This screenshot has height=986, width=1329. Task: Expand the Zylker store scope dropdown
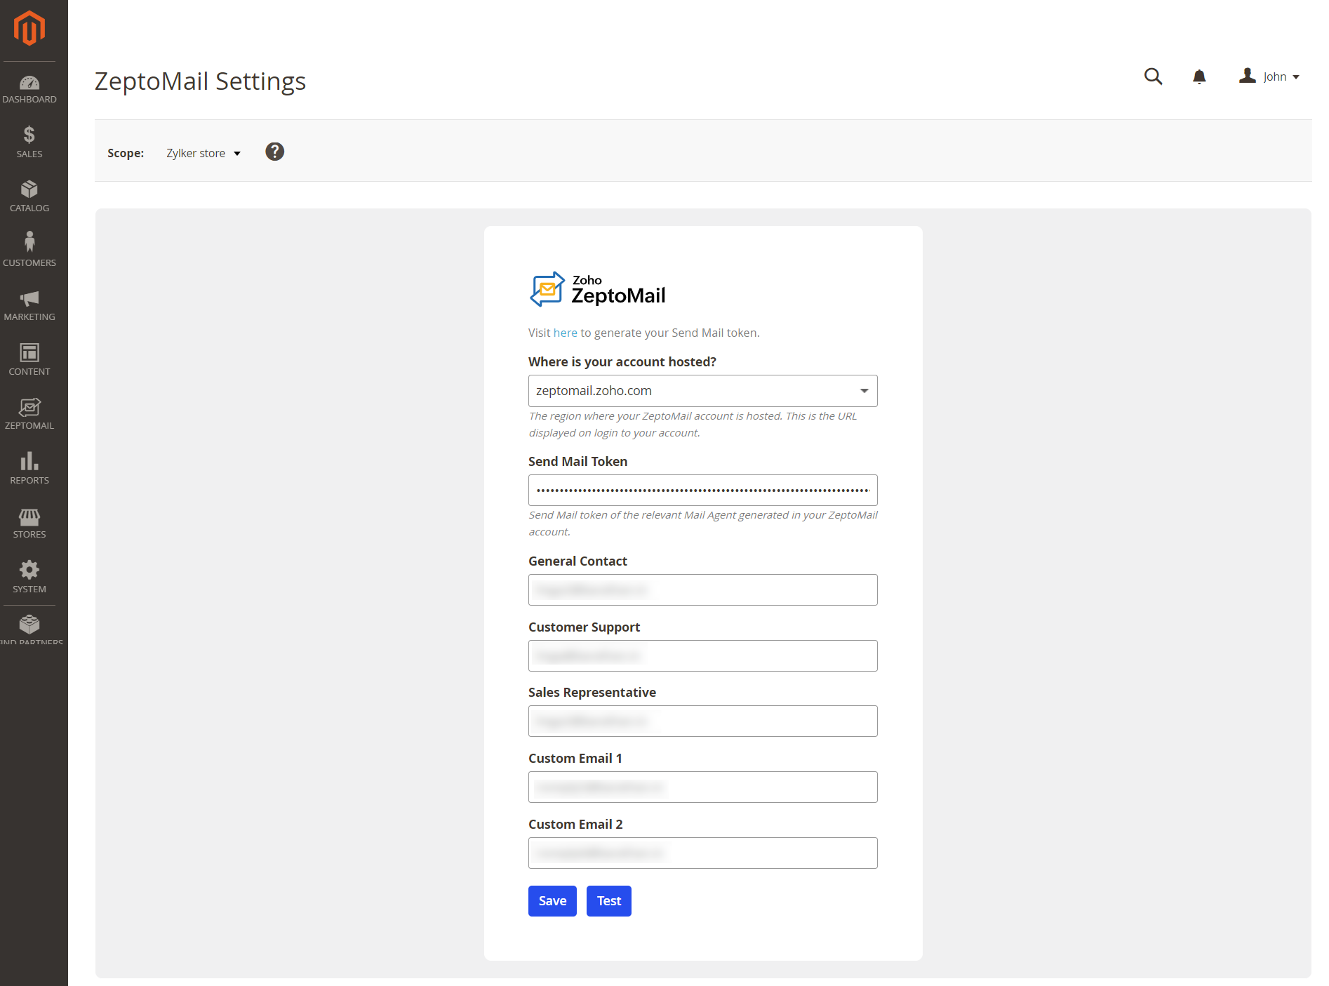pos(203,152)
